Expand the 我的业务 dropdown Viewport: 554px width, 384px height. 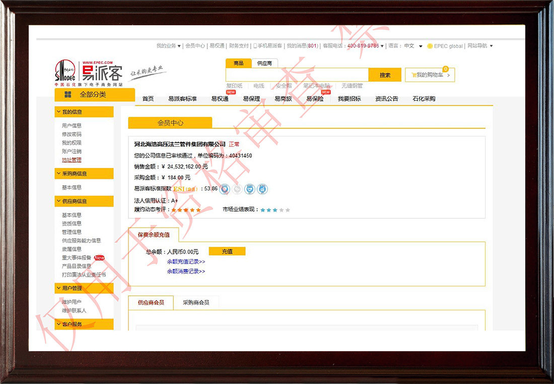pyautogui.click(x=168, y=46)
